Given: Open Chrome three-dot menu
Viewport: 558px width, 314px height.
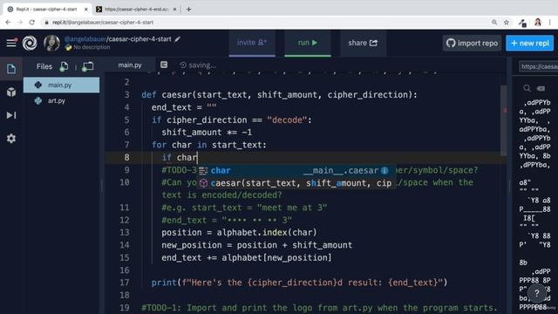Looking at the screenshot, I should pyautogui.click(x=550, y=22).
